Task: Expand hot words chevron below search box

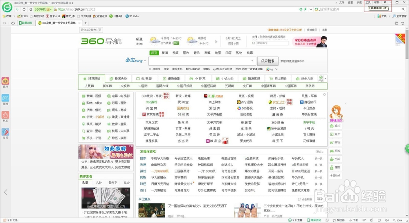Action: tap(276, 69)
